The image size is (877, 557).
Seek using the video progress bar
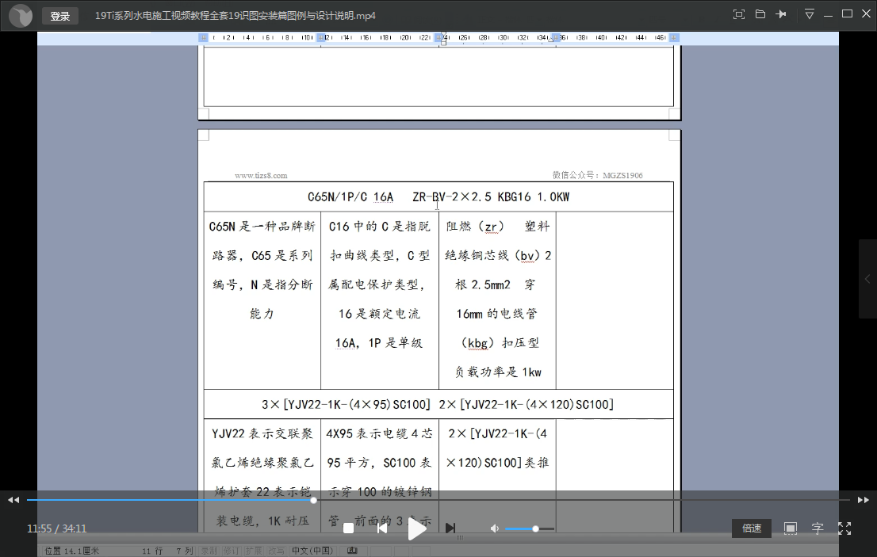438,500
